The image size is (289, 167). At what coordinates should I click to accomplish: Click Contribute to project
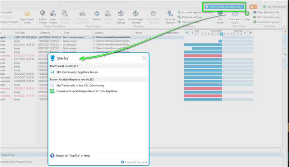(x=266, y=22)
